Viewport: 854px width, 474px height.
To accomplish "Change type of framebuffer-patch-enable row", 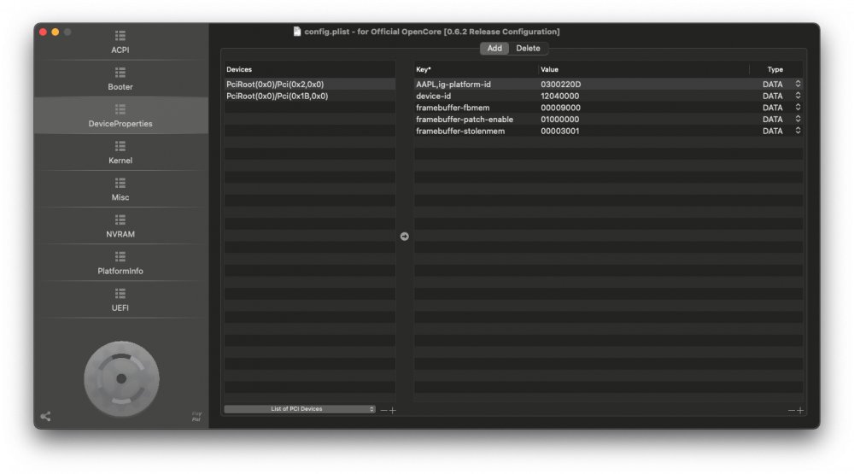I will [798, 119].
